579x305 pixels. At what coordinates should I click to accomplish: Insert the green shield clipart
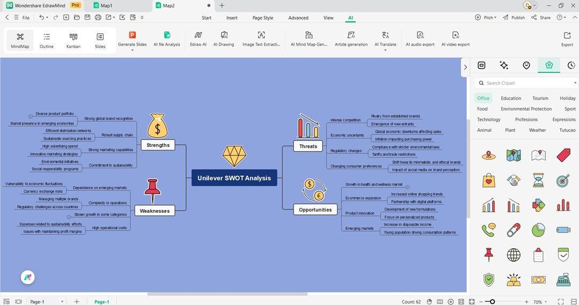click(x=489, y=279)
